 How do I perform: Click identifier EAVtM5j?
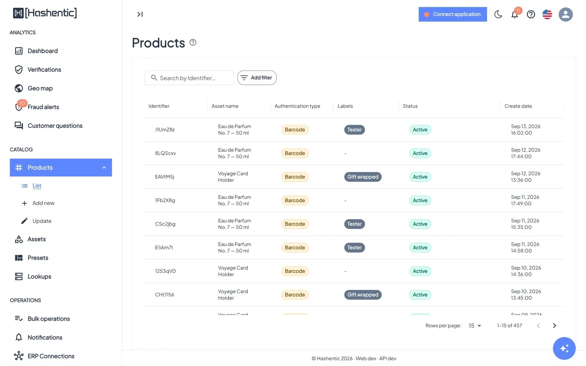pyautogui.click(x=164, y=177)
